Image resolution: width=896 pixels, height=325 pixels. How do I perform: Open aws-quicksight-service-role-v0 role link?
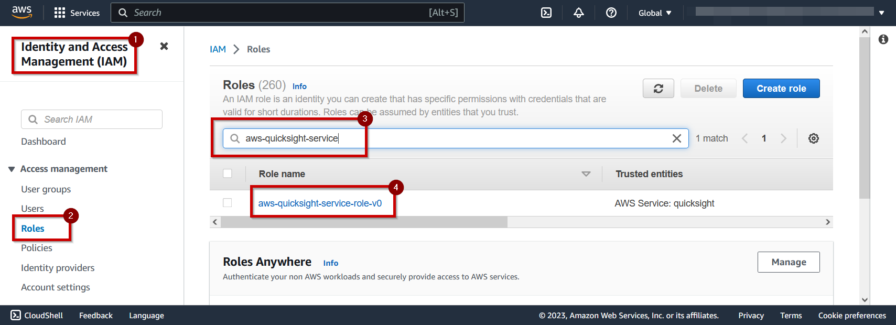click(x=320, y=203)
